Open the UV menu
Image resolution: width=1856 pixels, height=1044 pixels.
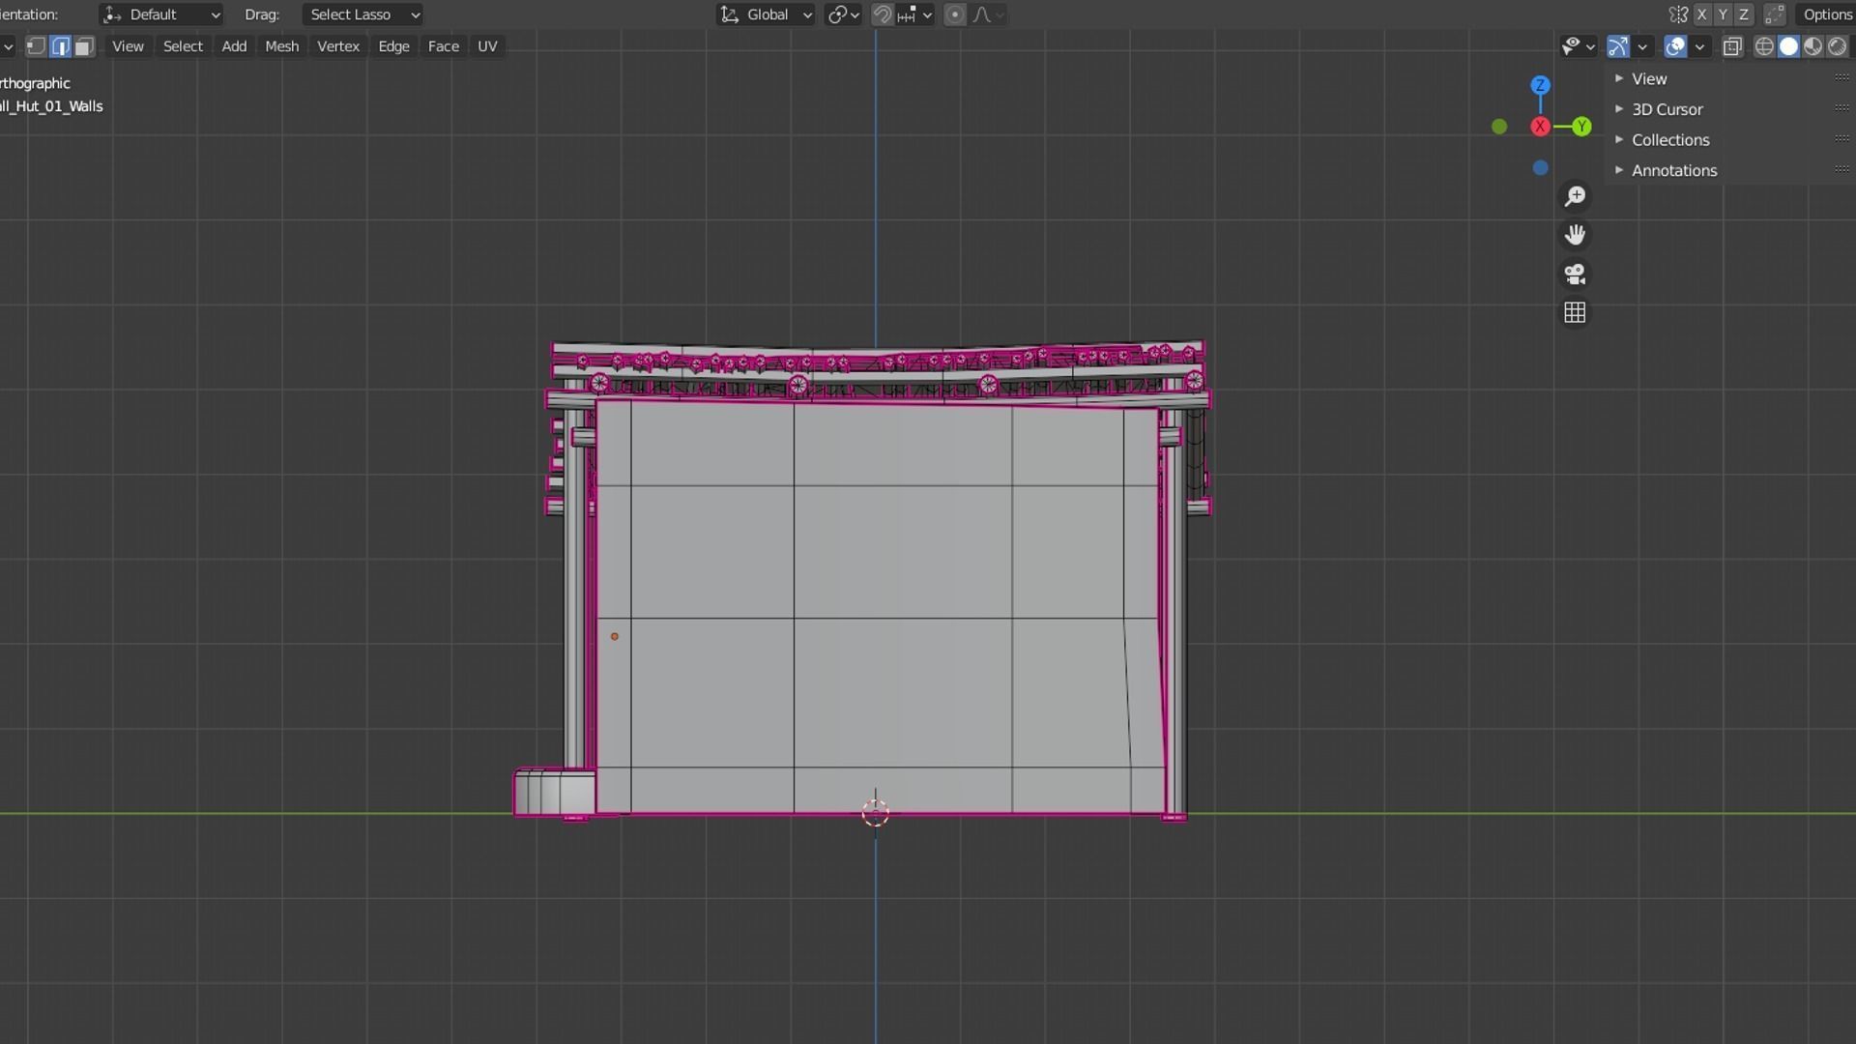[487, 46]
